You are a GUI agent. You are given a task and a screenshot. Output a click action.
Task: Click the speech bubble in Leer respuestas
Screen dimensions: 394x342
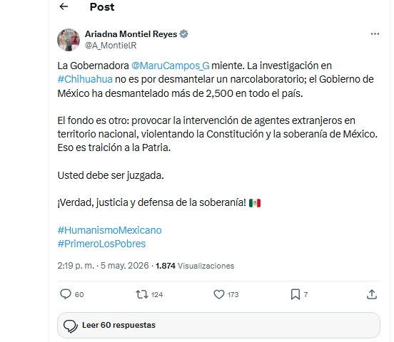71,326
